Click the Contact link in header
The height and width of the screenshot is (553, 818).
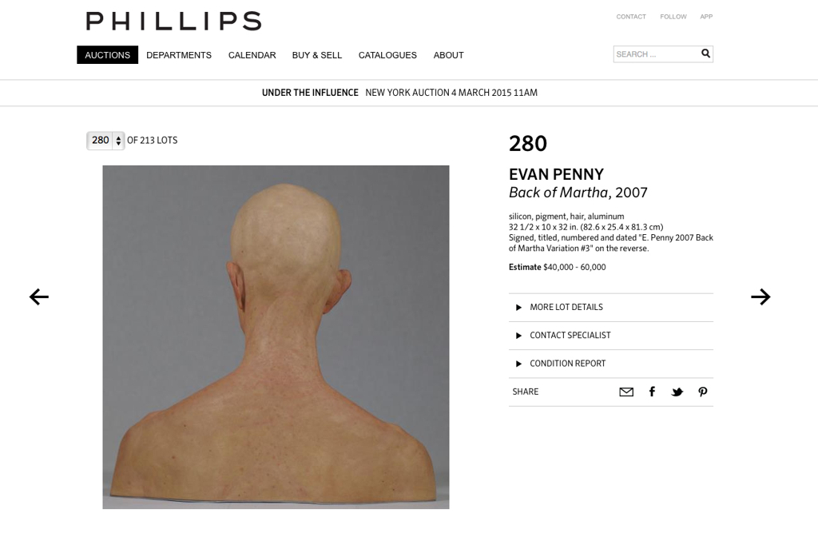tap(631, 17)
